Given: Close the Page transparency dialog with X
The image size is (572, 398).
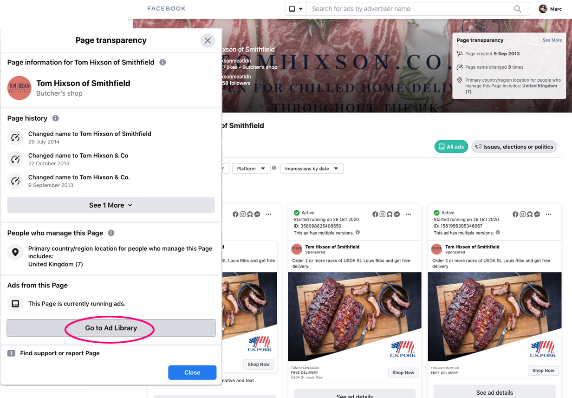Looking at the screenshot, I should [208, 40].
